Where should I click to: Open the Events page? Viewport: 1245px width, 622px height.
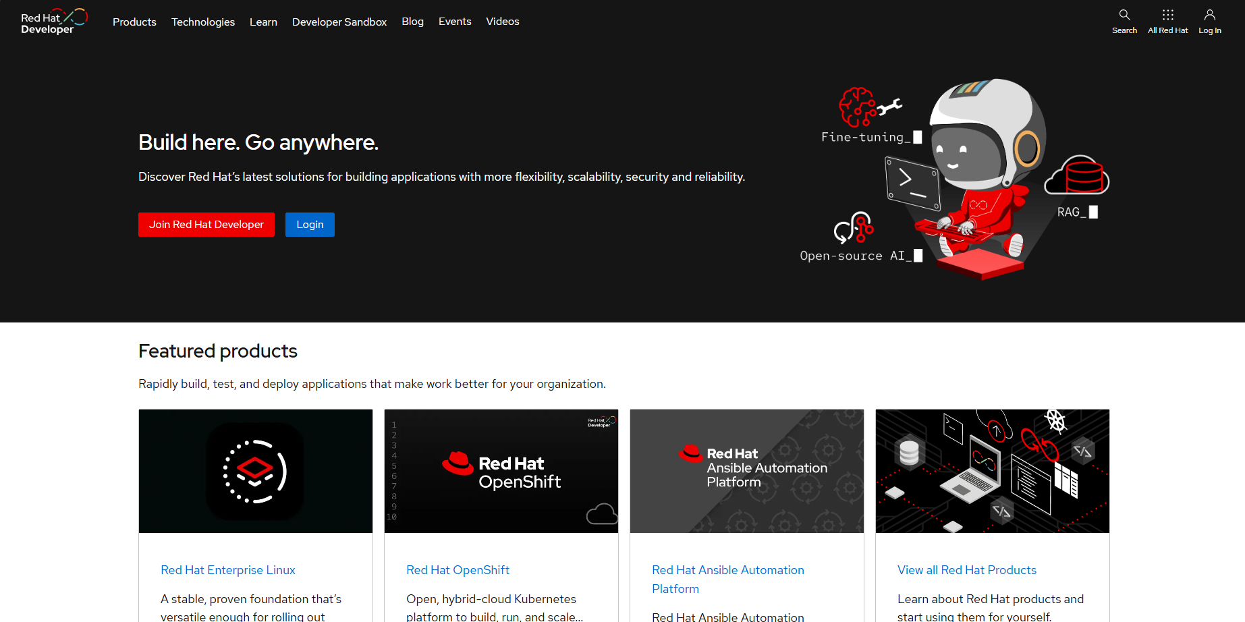tap(455, 22)
